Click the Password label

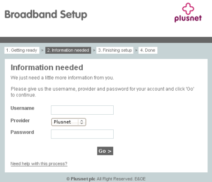[22, 132]
